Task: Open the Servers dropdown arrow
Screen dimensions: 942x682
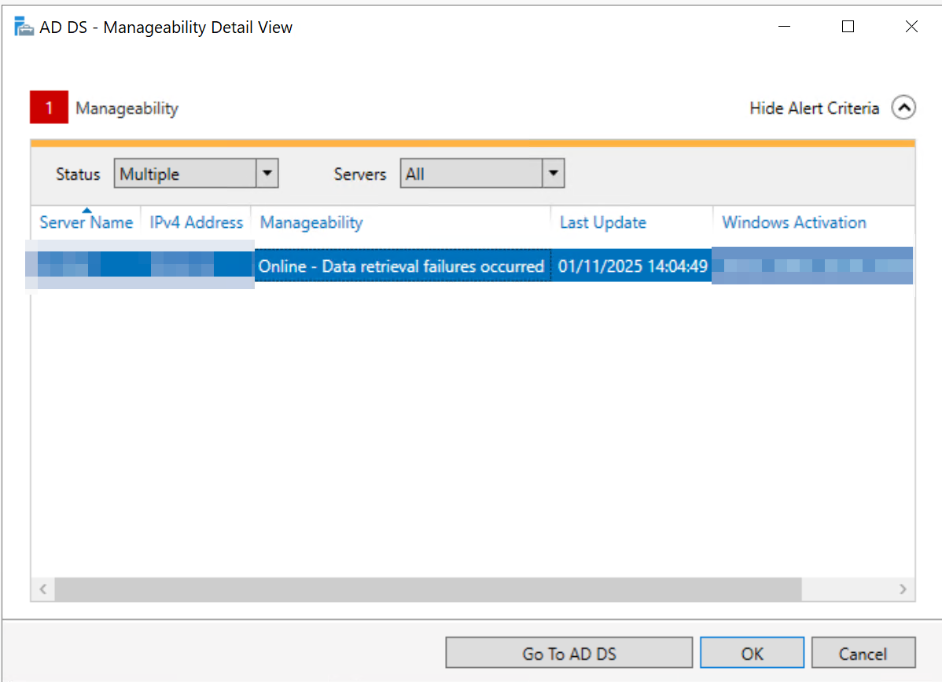Action: point(554,174)
